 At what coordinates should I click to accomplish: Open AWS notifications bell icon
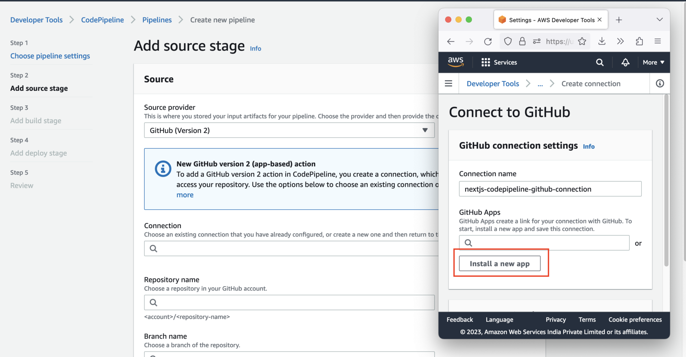click(x=625, y=62)
